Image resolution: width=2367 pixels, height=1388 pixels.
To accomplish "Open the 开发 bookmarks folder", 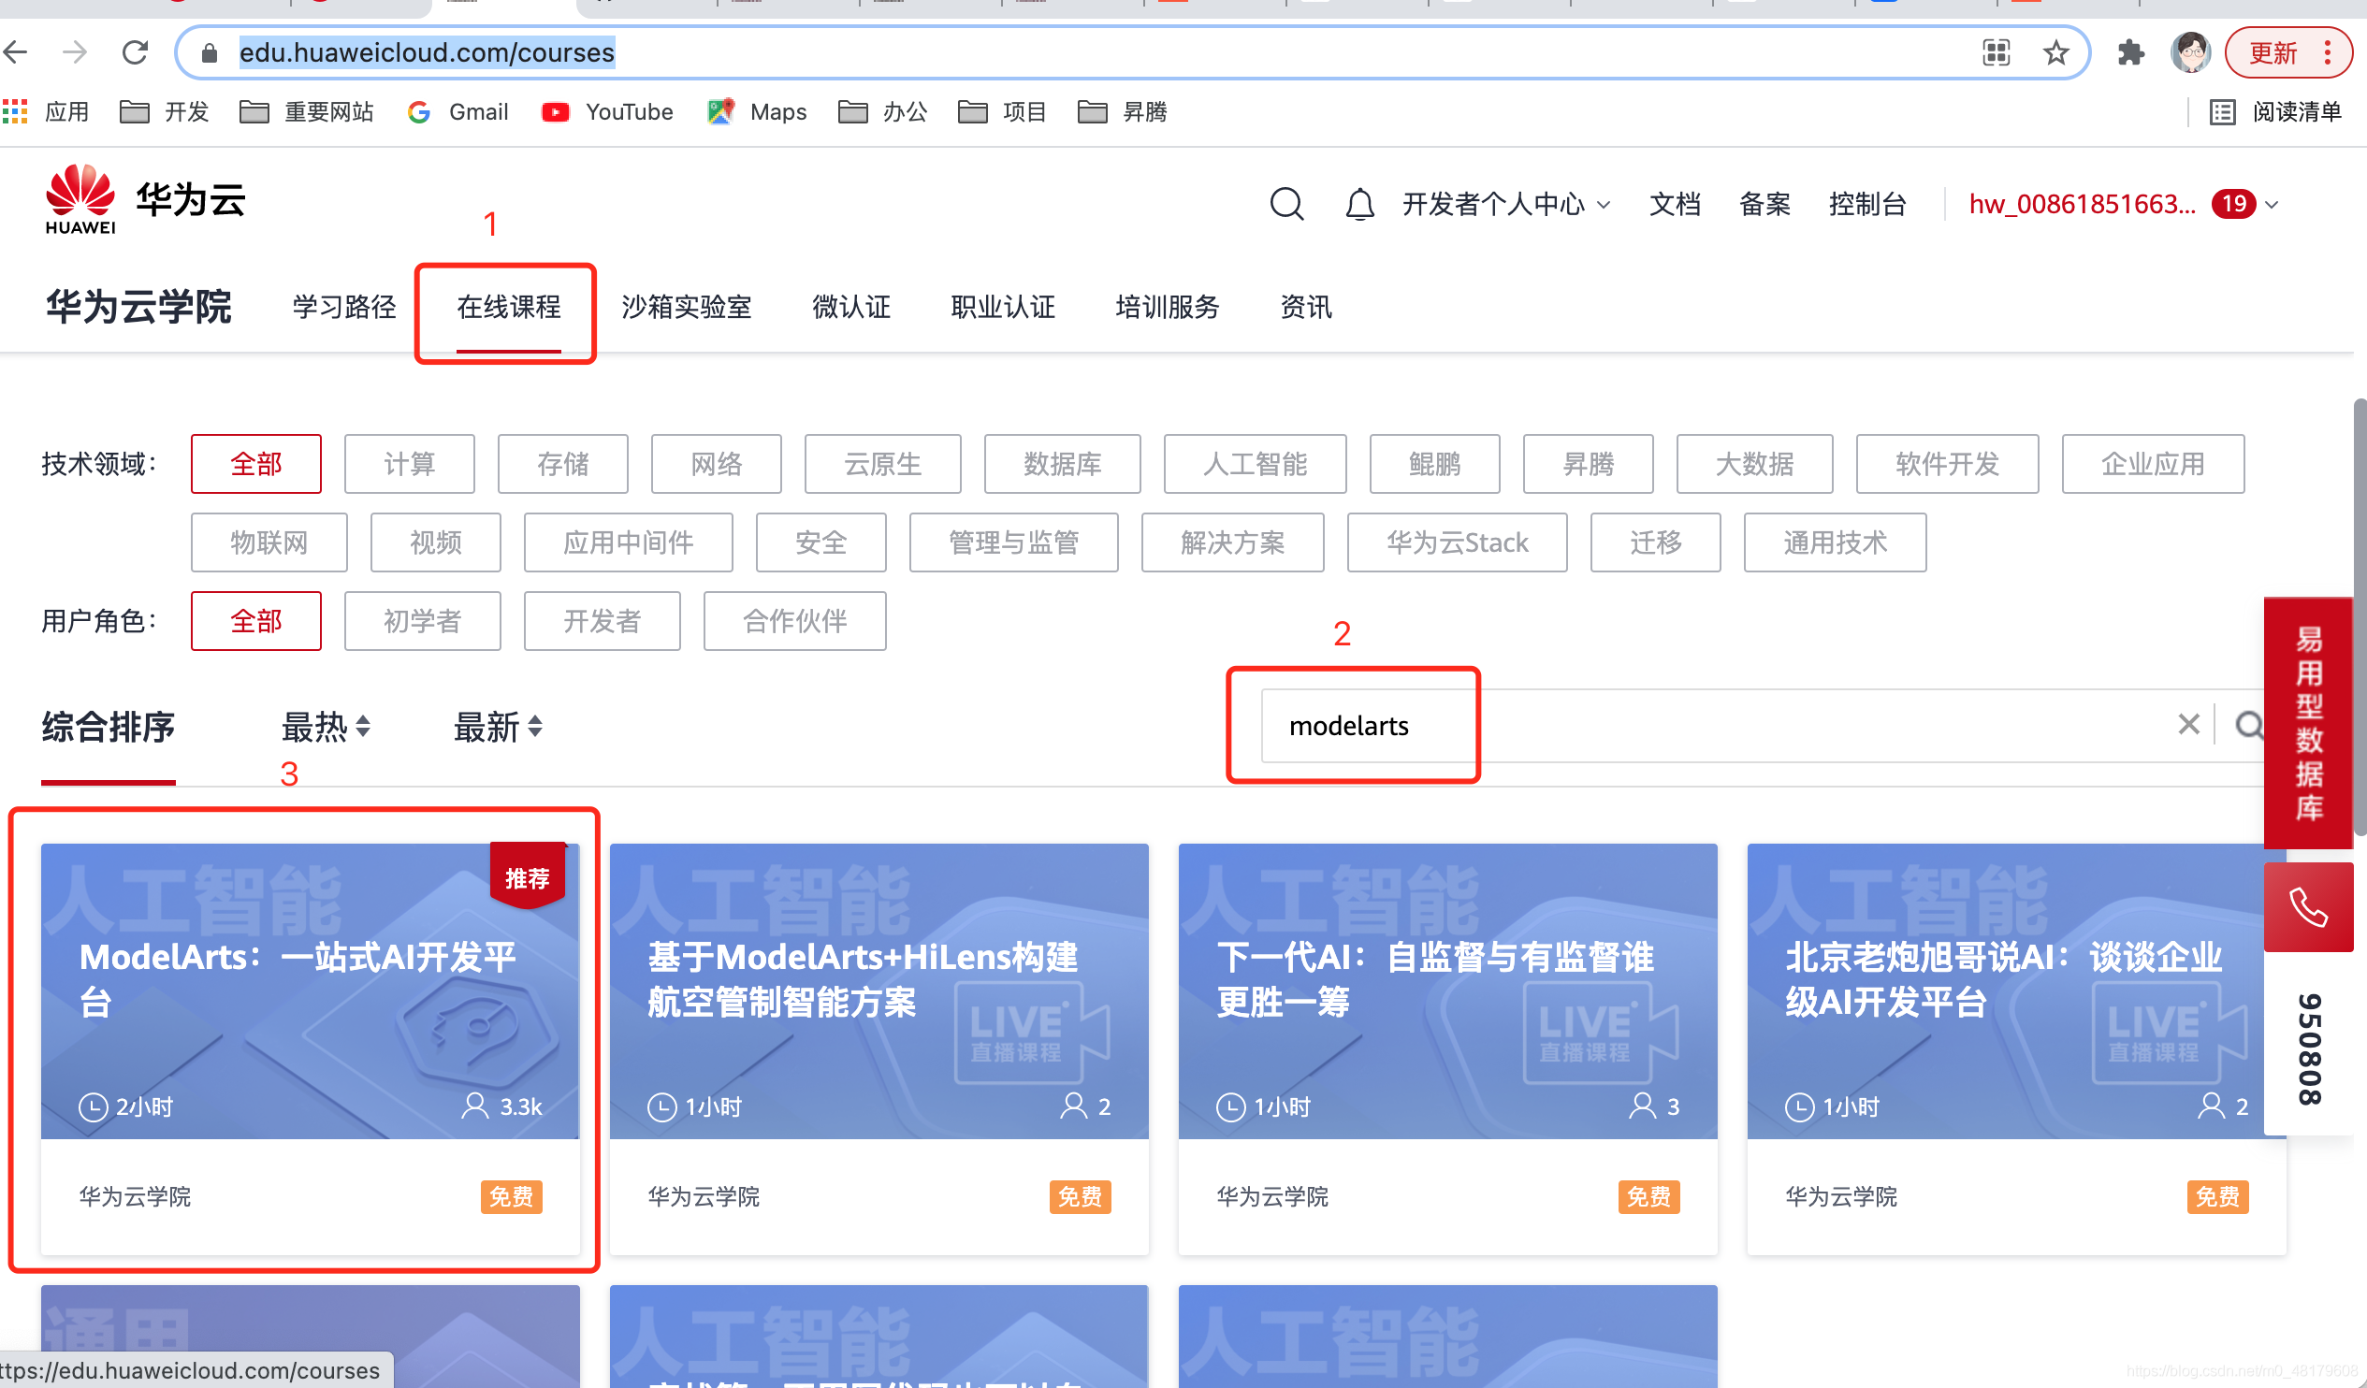I will tap(165, 111).
